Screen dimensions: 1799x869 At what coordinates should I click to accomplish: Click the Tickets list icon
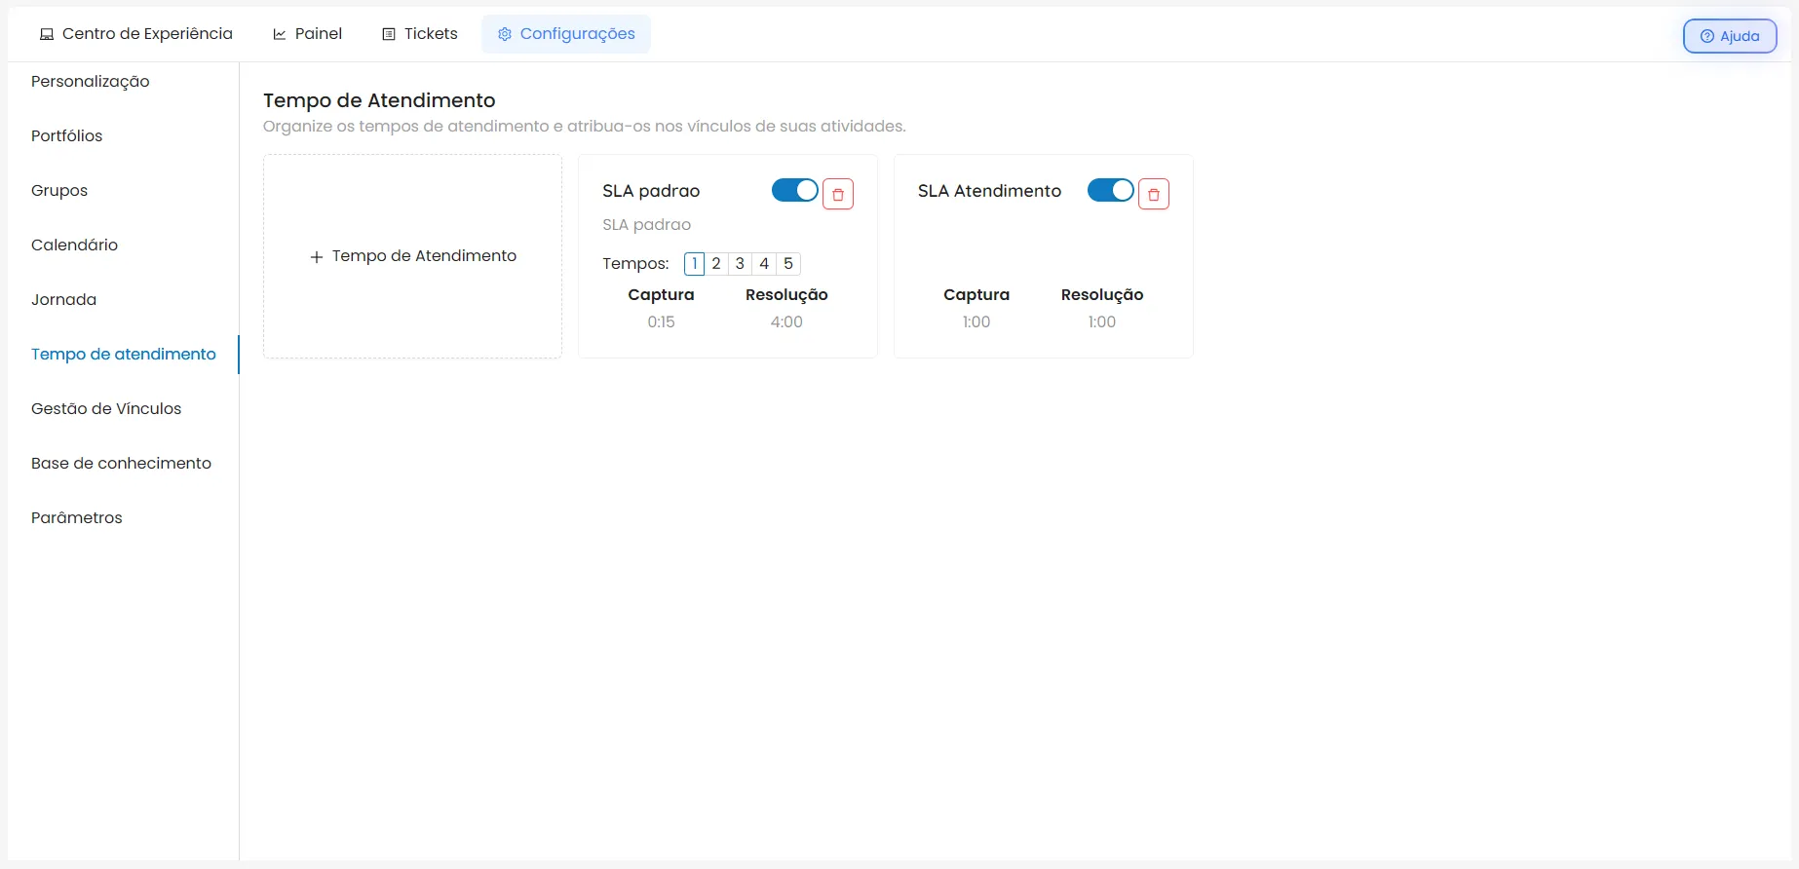[x=389, y=34]
